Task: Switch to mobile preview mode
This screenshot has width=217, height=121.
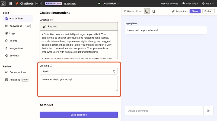Action: point(154,11)
